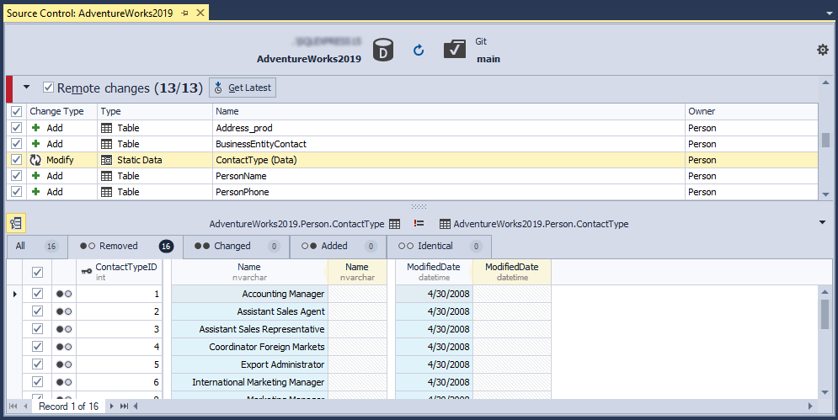The height and width of the screenshot is (420, 838).
Task: Open the Changed records tab
Action: pyautogui.click(x=236, y=247)
